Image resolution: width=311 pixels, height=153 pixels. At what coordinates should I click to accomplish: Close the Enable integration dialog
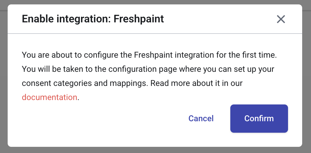coord(281,19)
